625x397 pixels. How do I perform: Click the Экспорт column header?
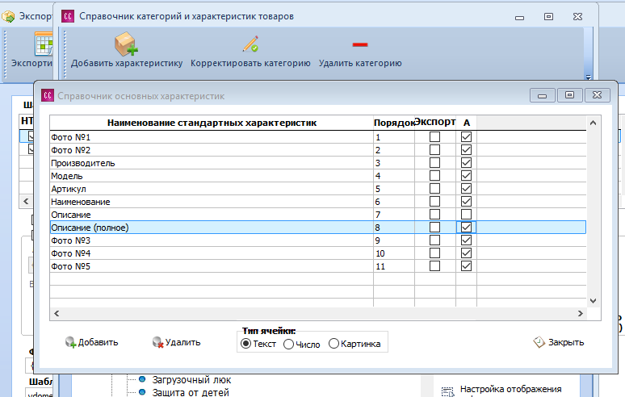tap(435, 122)
